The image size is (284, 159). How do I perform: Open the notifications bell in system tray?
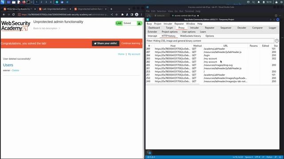tap(259, 2)
